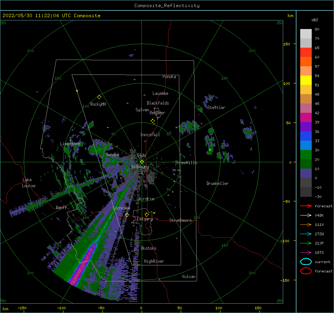The width and height of the screenshot is (334, 313).
Task: Click white plus marker north of Drumheller
Action: (210, 150)
